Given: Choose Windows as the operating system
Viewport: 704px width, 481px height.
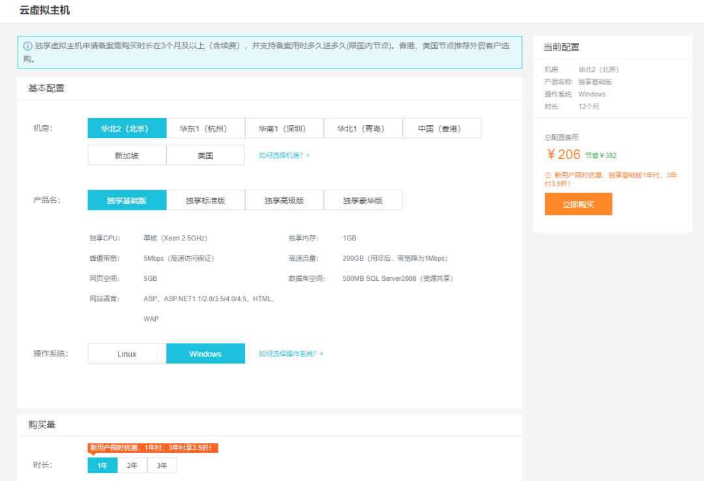Looking at the screenshot, I should (x=205, y=354).
